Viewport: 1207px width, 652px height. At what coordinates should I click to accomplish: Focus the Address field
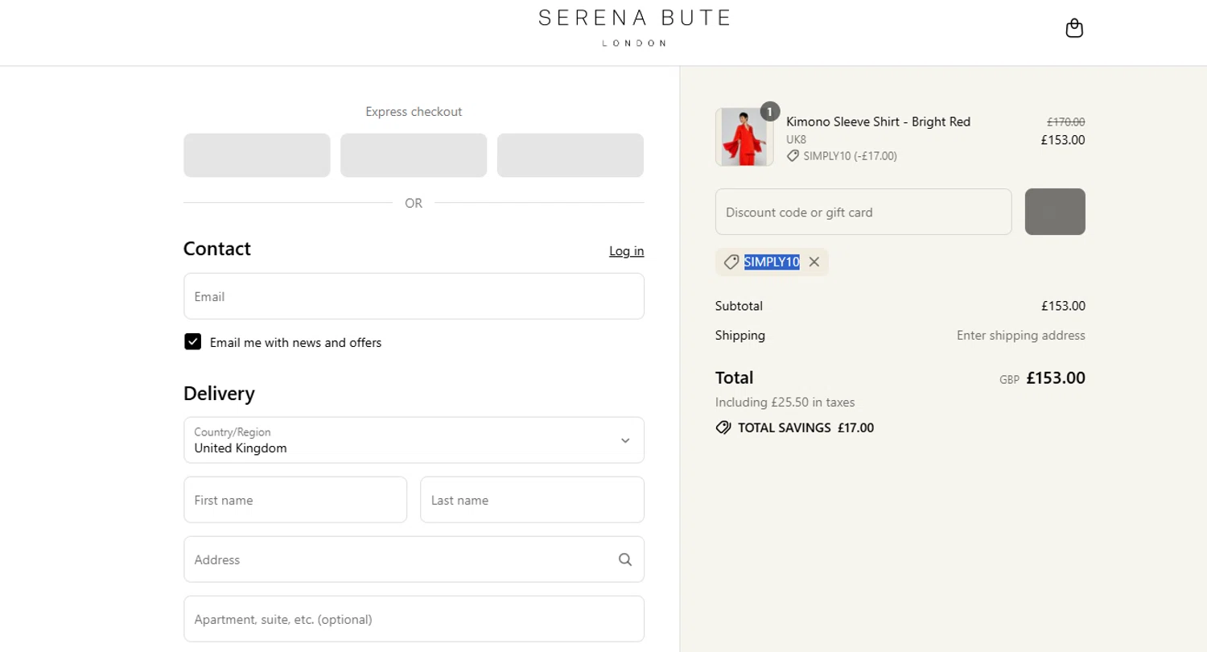pyautogui.click(x=414, y=559)
